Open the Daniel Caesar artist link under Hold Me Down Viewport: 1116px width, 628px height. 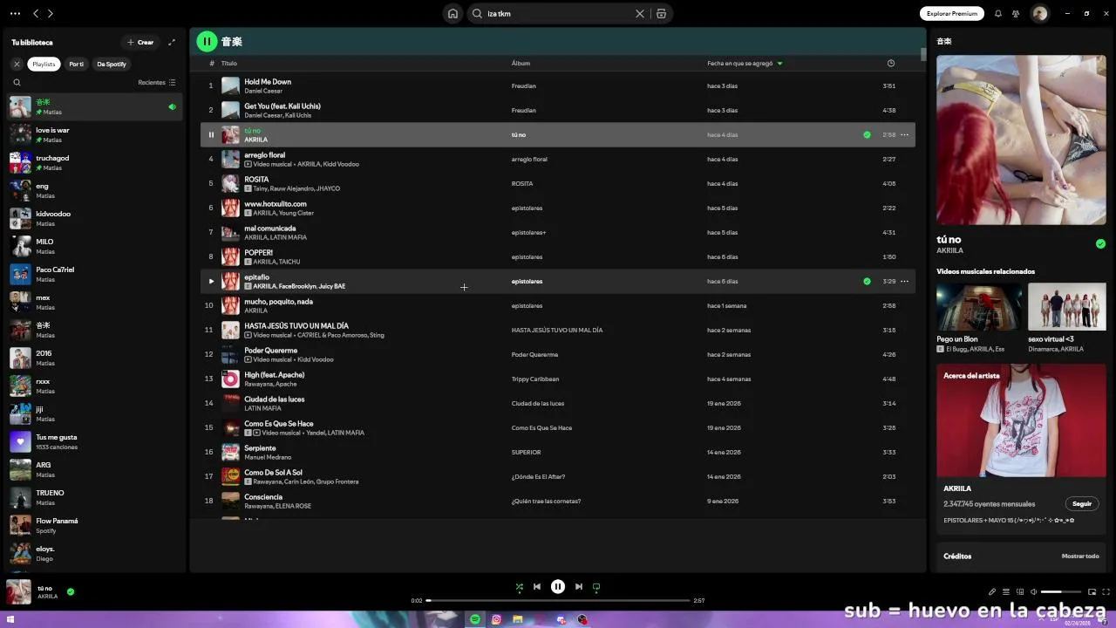coord(263,91)
